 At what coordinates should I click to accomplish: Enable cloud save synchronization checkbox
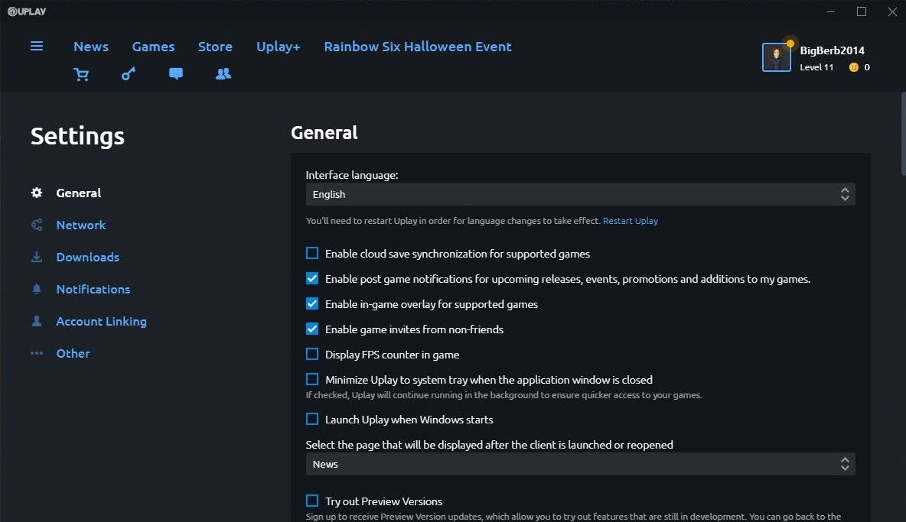pyautogui.click(x=312, y=253)
